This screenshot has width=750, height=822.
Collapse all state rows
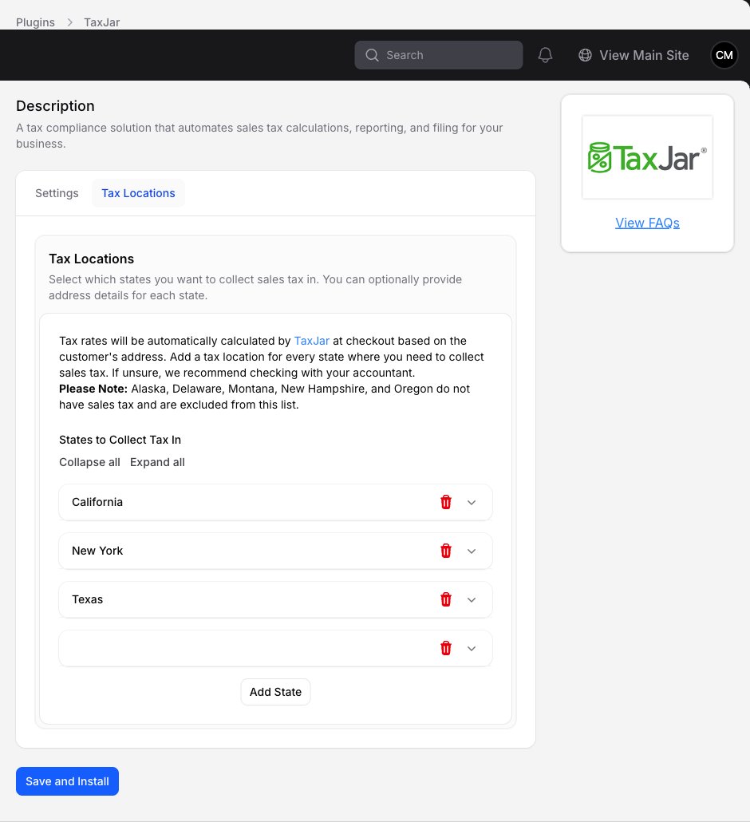click(89, 462)
